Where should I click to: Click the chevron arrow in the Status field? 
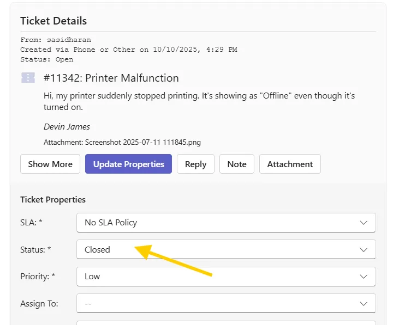click(364, 250)
